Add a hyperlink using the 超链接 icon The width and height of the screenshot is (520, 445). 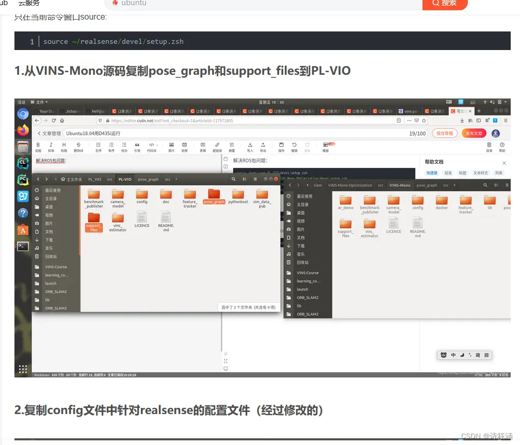217,144
